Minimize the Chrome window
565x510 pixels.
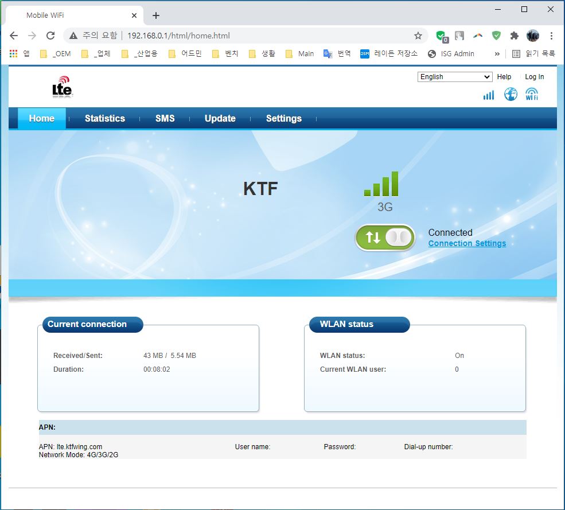click(498, 9)
